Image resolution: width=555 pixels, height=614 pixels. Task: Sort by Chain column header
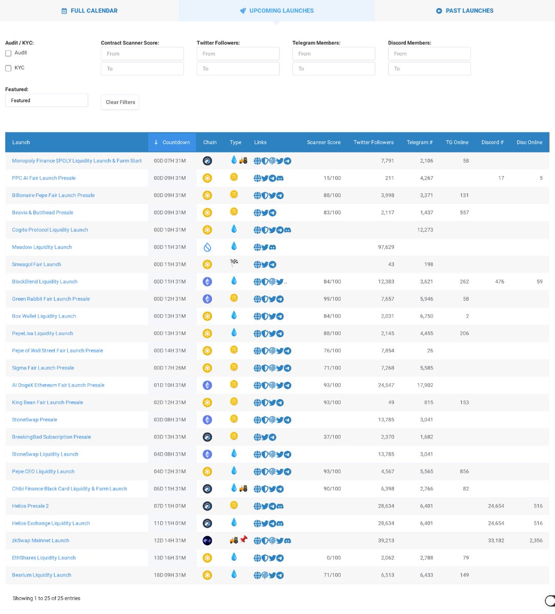tap(209, 142)
